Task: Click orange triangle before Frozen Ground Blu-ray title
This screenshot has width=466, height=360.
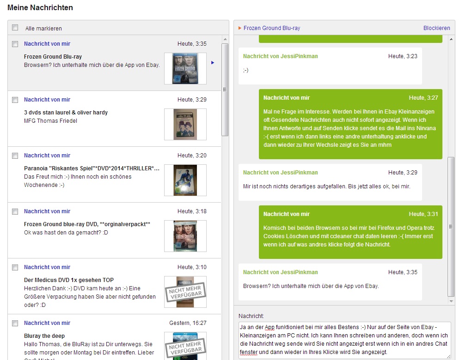Action: pyautogui.click(x=240, y=28)
